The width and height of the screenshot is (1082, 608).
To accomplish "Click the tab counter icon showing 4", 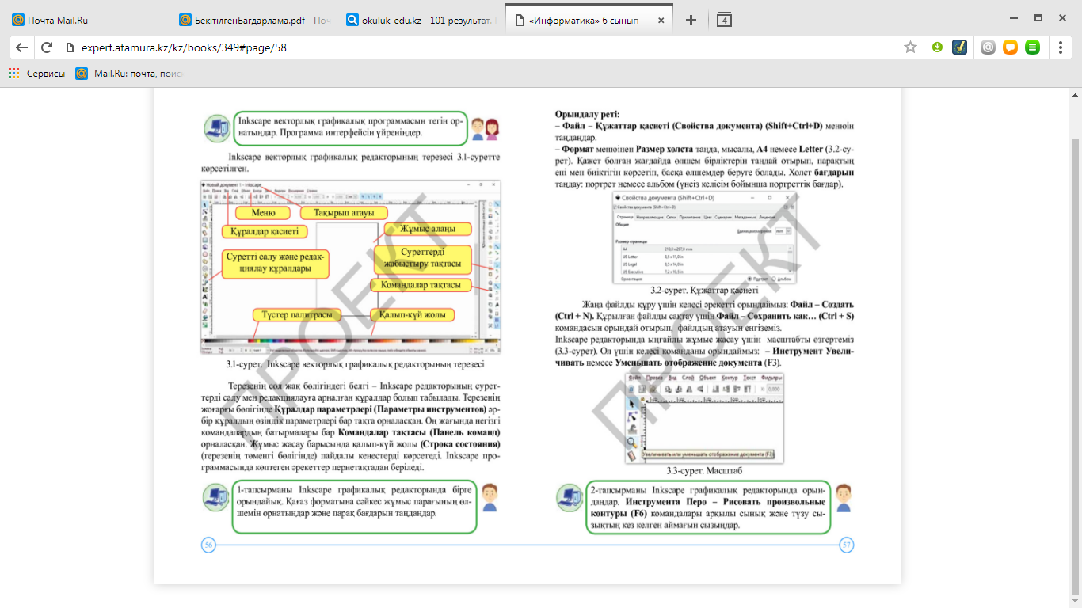I will (723, 20).
